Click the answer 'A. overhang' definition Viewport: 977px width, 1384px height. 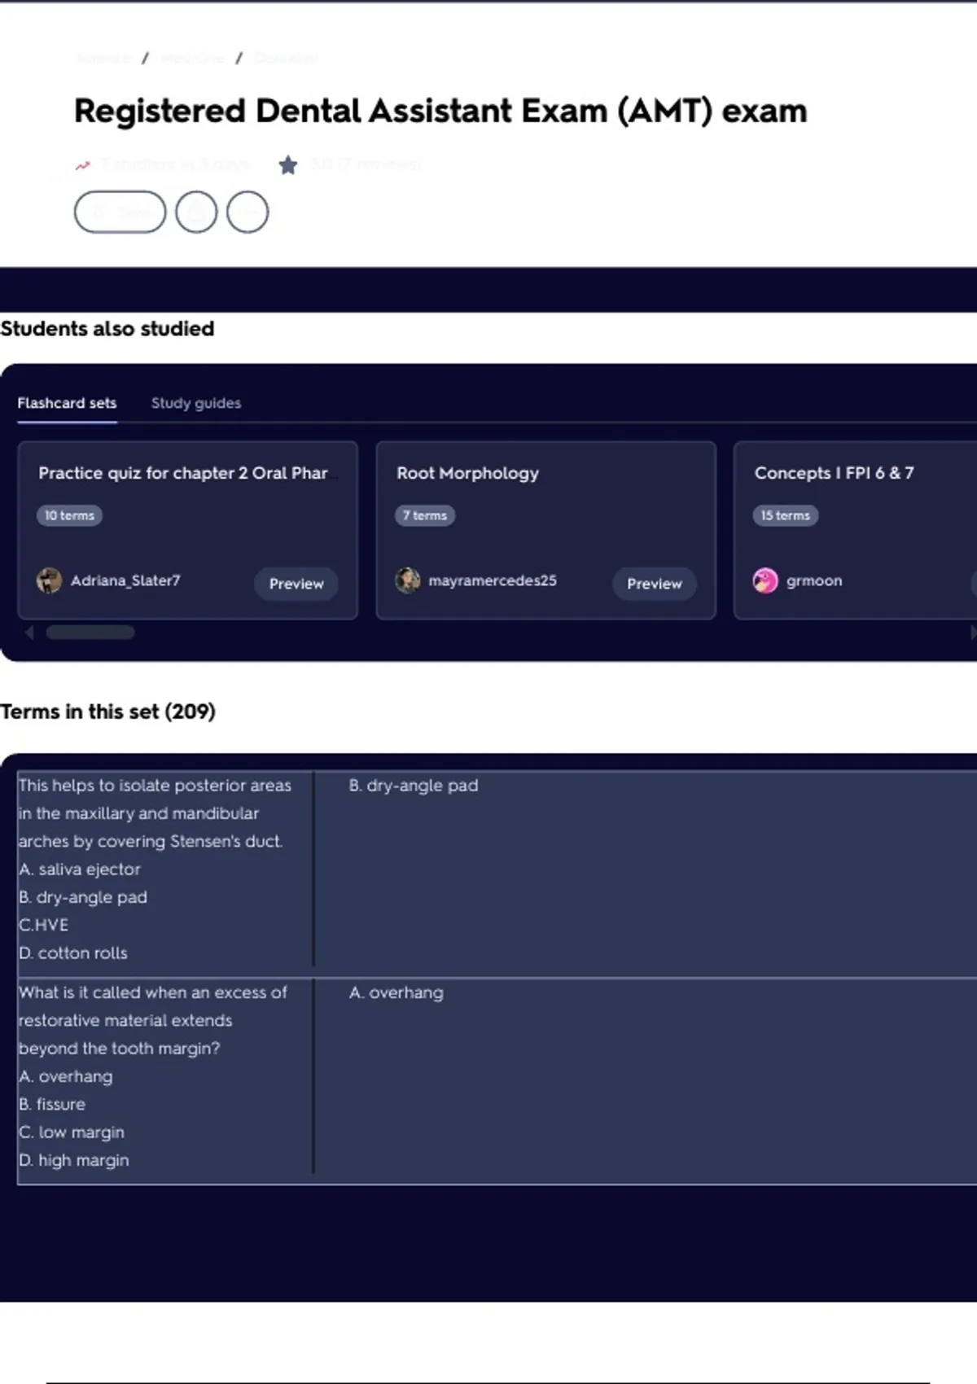tap(396, 992)
